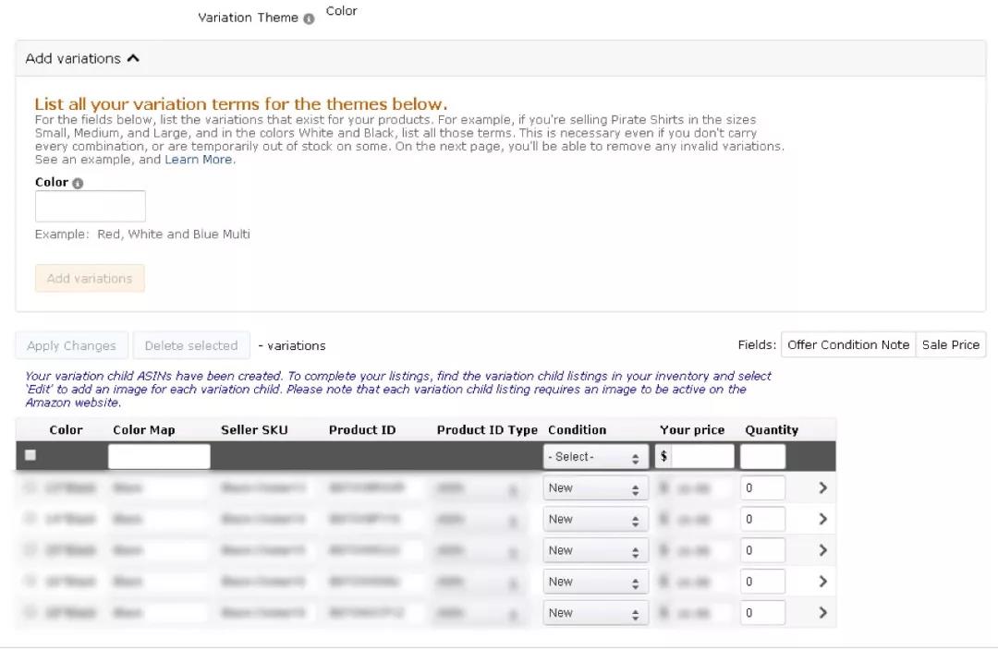Click Quantity field in fourth variation row

point(762,582)
